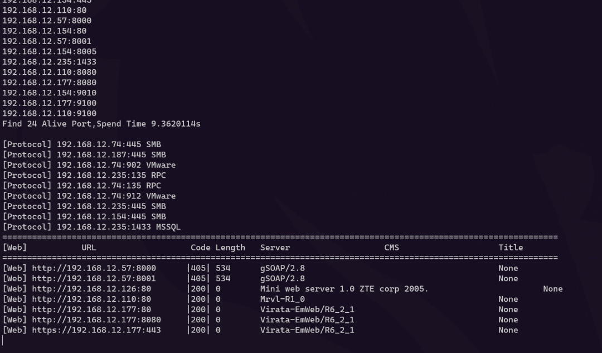Click the "Length" column header

[x=230, y=248]
